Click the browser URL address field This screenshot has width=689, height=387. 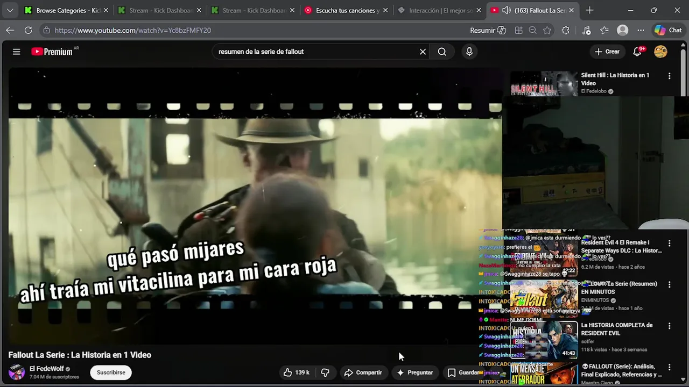click(253, 31)
